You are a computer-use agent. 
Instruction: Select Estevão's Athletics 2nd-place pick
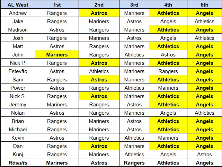(99, 71)
